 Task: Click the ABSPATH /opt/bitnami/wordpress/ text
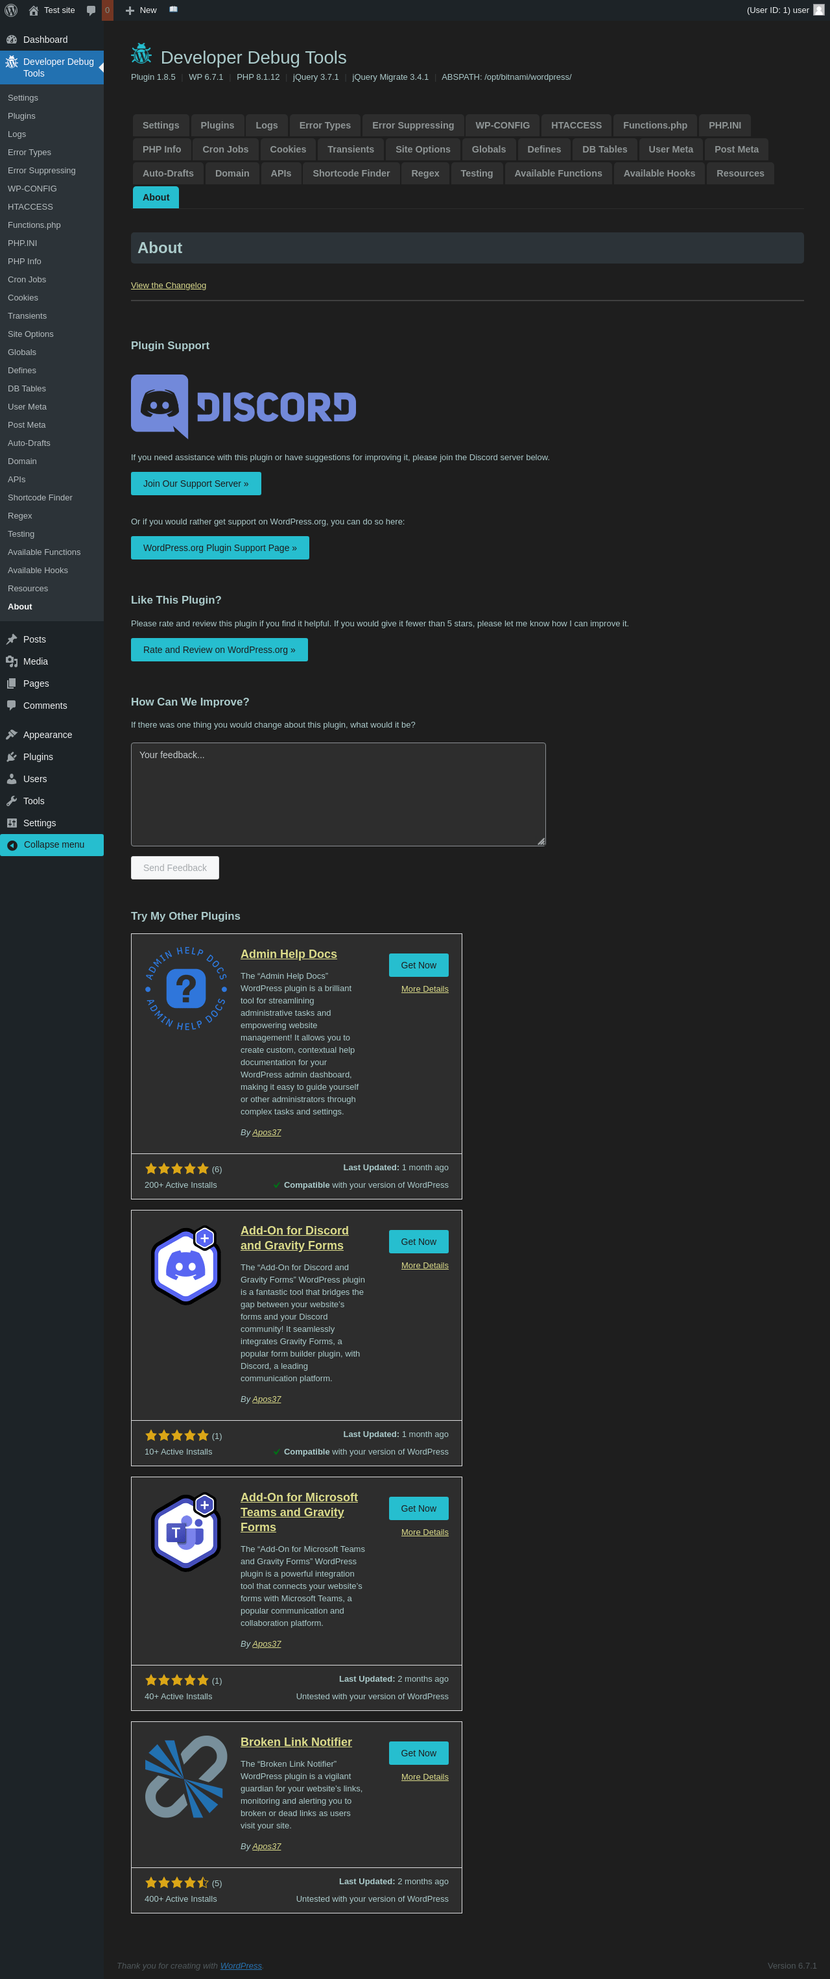point(506,77)
